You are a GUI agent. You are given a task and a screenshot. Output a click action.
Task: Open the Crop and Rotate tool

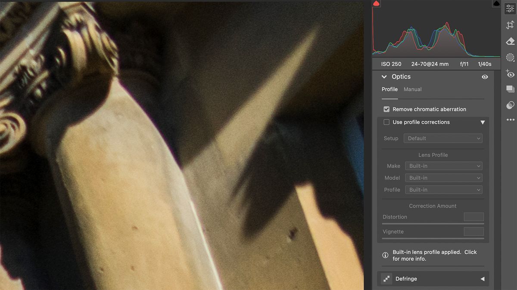pos(510,25)
